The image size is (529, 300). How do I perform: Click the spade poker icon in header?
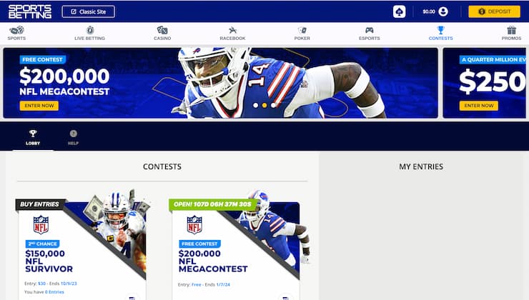[399, 12]
